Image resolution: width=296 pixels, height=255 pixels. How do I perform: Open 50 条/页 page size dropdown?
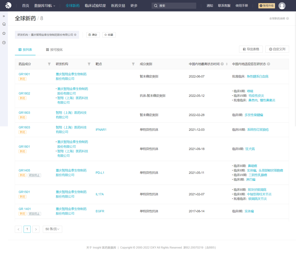52,229
